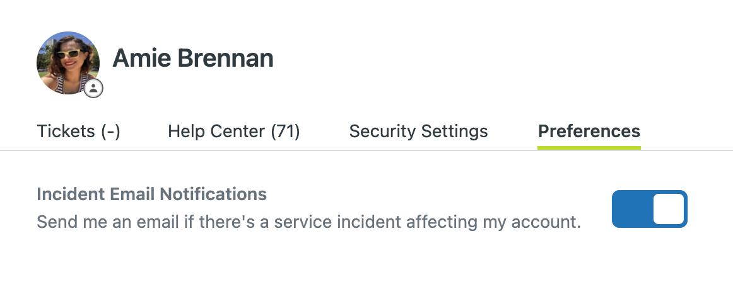Click the small user badge icon on avatar

pyautogui.click(x=93, y=88)
